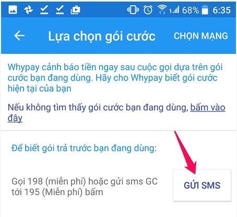Tap the 'Gọi 198 (miễn phí)' instruction text
Viewport: 237px width, 217px height.
point(85,187)
